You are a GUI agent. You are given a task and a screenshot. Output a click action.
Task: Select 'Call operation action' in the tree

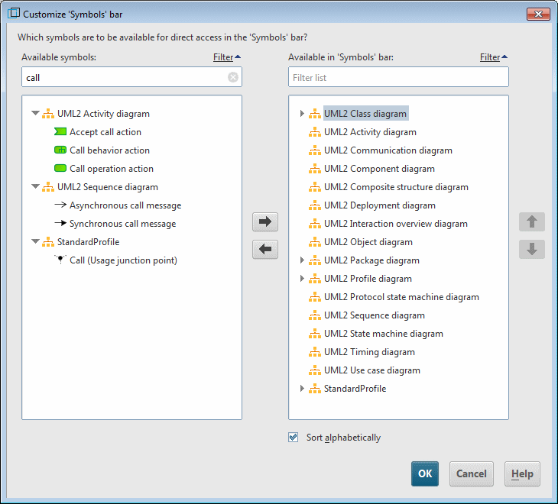click(x=112, y=169)
